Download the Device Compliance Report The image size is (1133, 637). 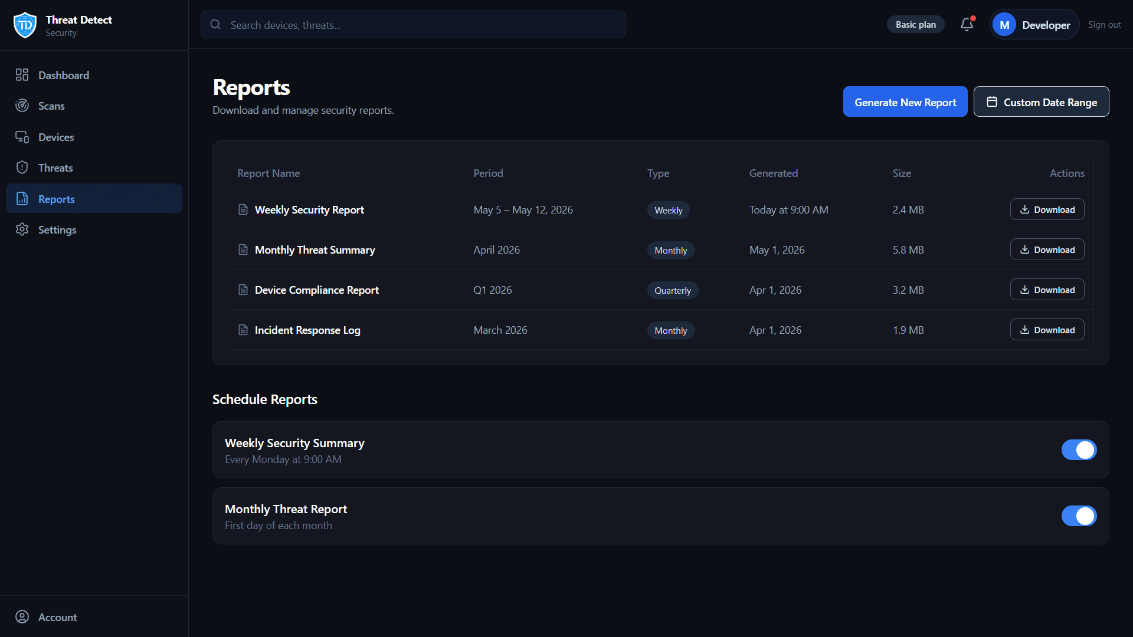coord(1047,290)
